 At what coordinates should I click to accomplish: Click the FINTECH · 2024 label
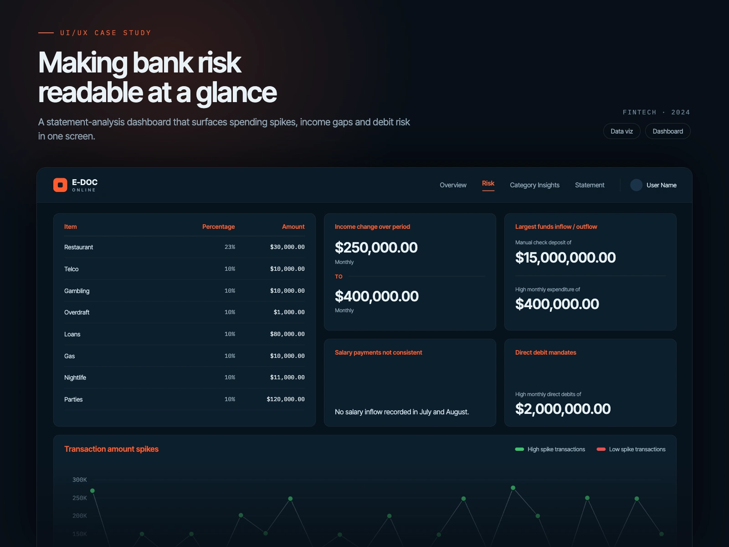pyautogui.click(x=657, y=112)
